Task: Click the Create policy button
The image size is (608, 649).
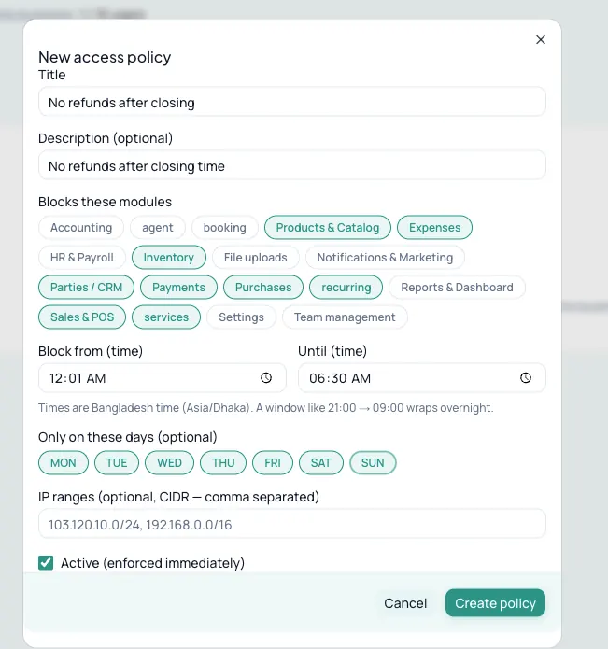Action: pos(495,603)
